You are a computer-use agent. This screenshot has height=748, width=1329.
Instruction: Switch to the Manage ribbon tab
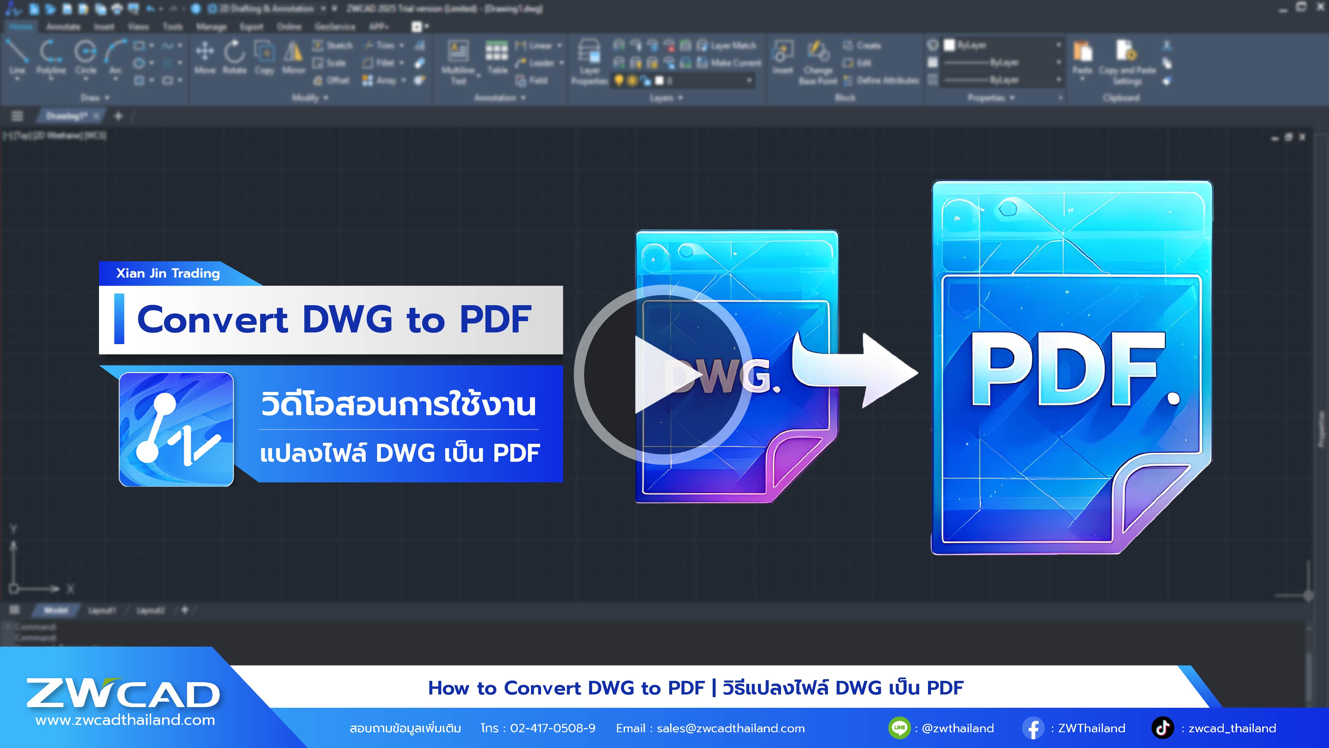click(x=211, y=26)
